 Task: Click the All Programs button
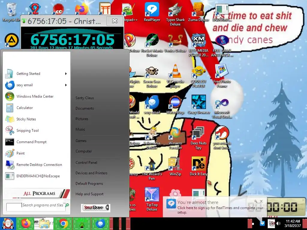coord(37,193)
